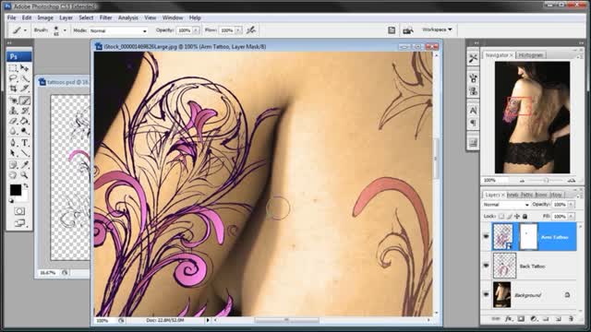This screenshot has height=332, width=591.
Task: Select the Lasso tool
Action: point(13,78)
